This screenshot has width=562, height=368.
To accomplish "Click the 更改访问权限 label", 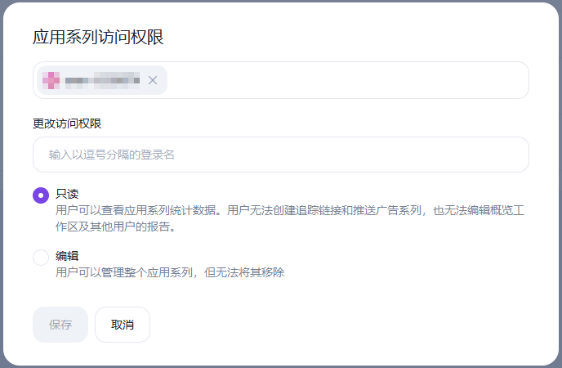I will pos(67,123).
